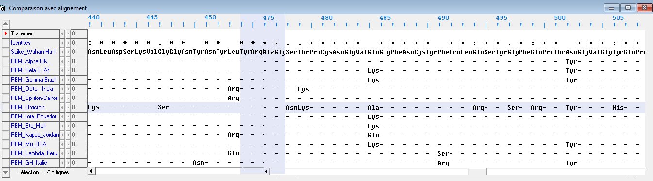Maximize the Comparaison avec alignement window
Screen dimensions: 653x181
point(628,7)
